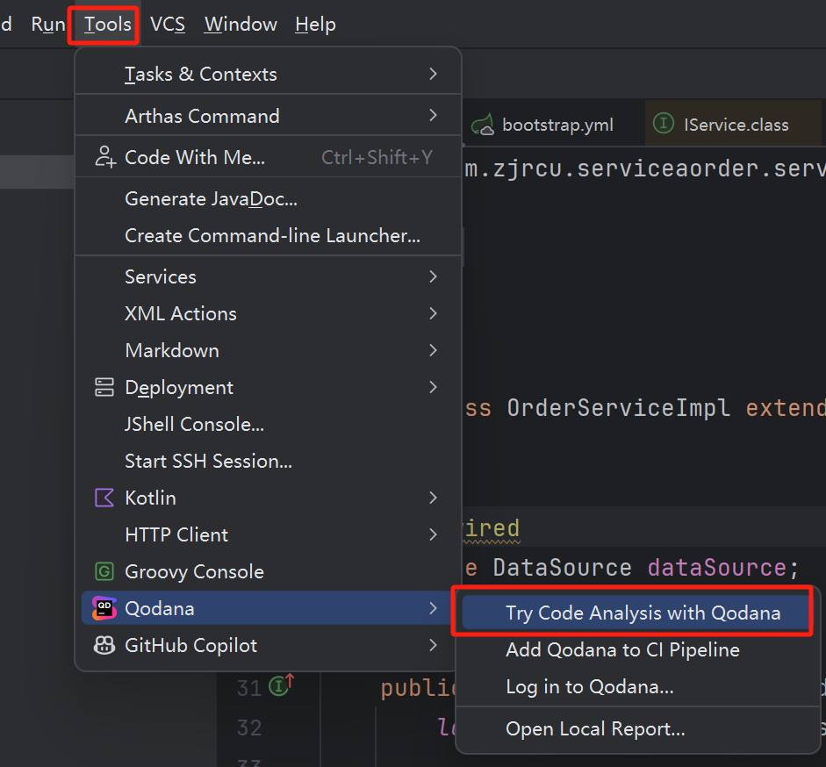Image resolution: width=826 pixels, height=767 pixels.
Task: Open the VCS menu
Action: point(167,25)
